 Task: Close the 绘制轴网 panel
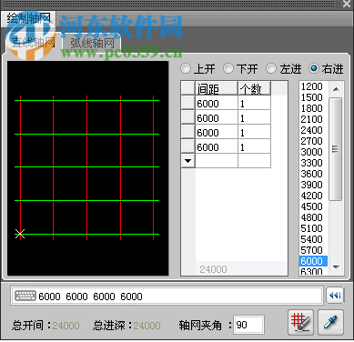point(347,4)
